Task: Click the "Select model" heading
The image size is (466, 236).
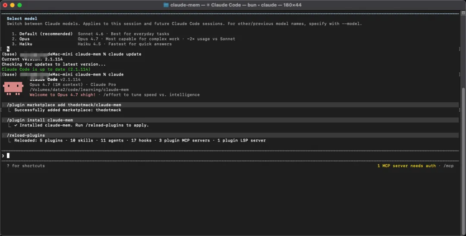Action: click(22, 19)
